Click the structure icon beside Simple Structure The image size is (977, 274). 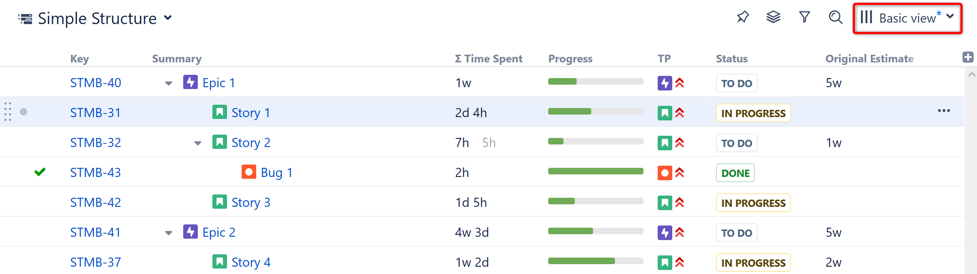26,19
